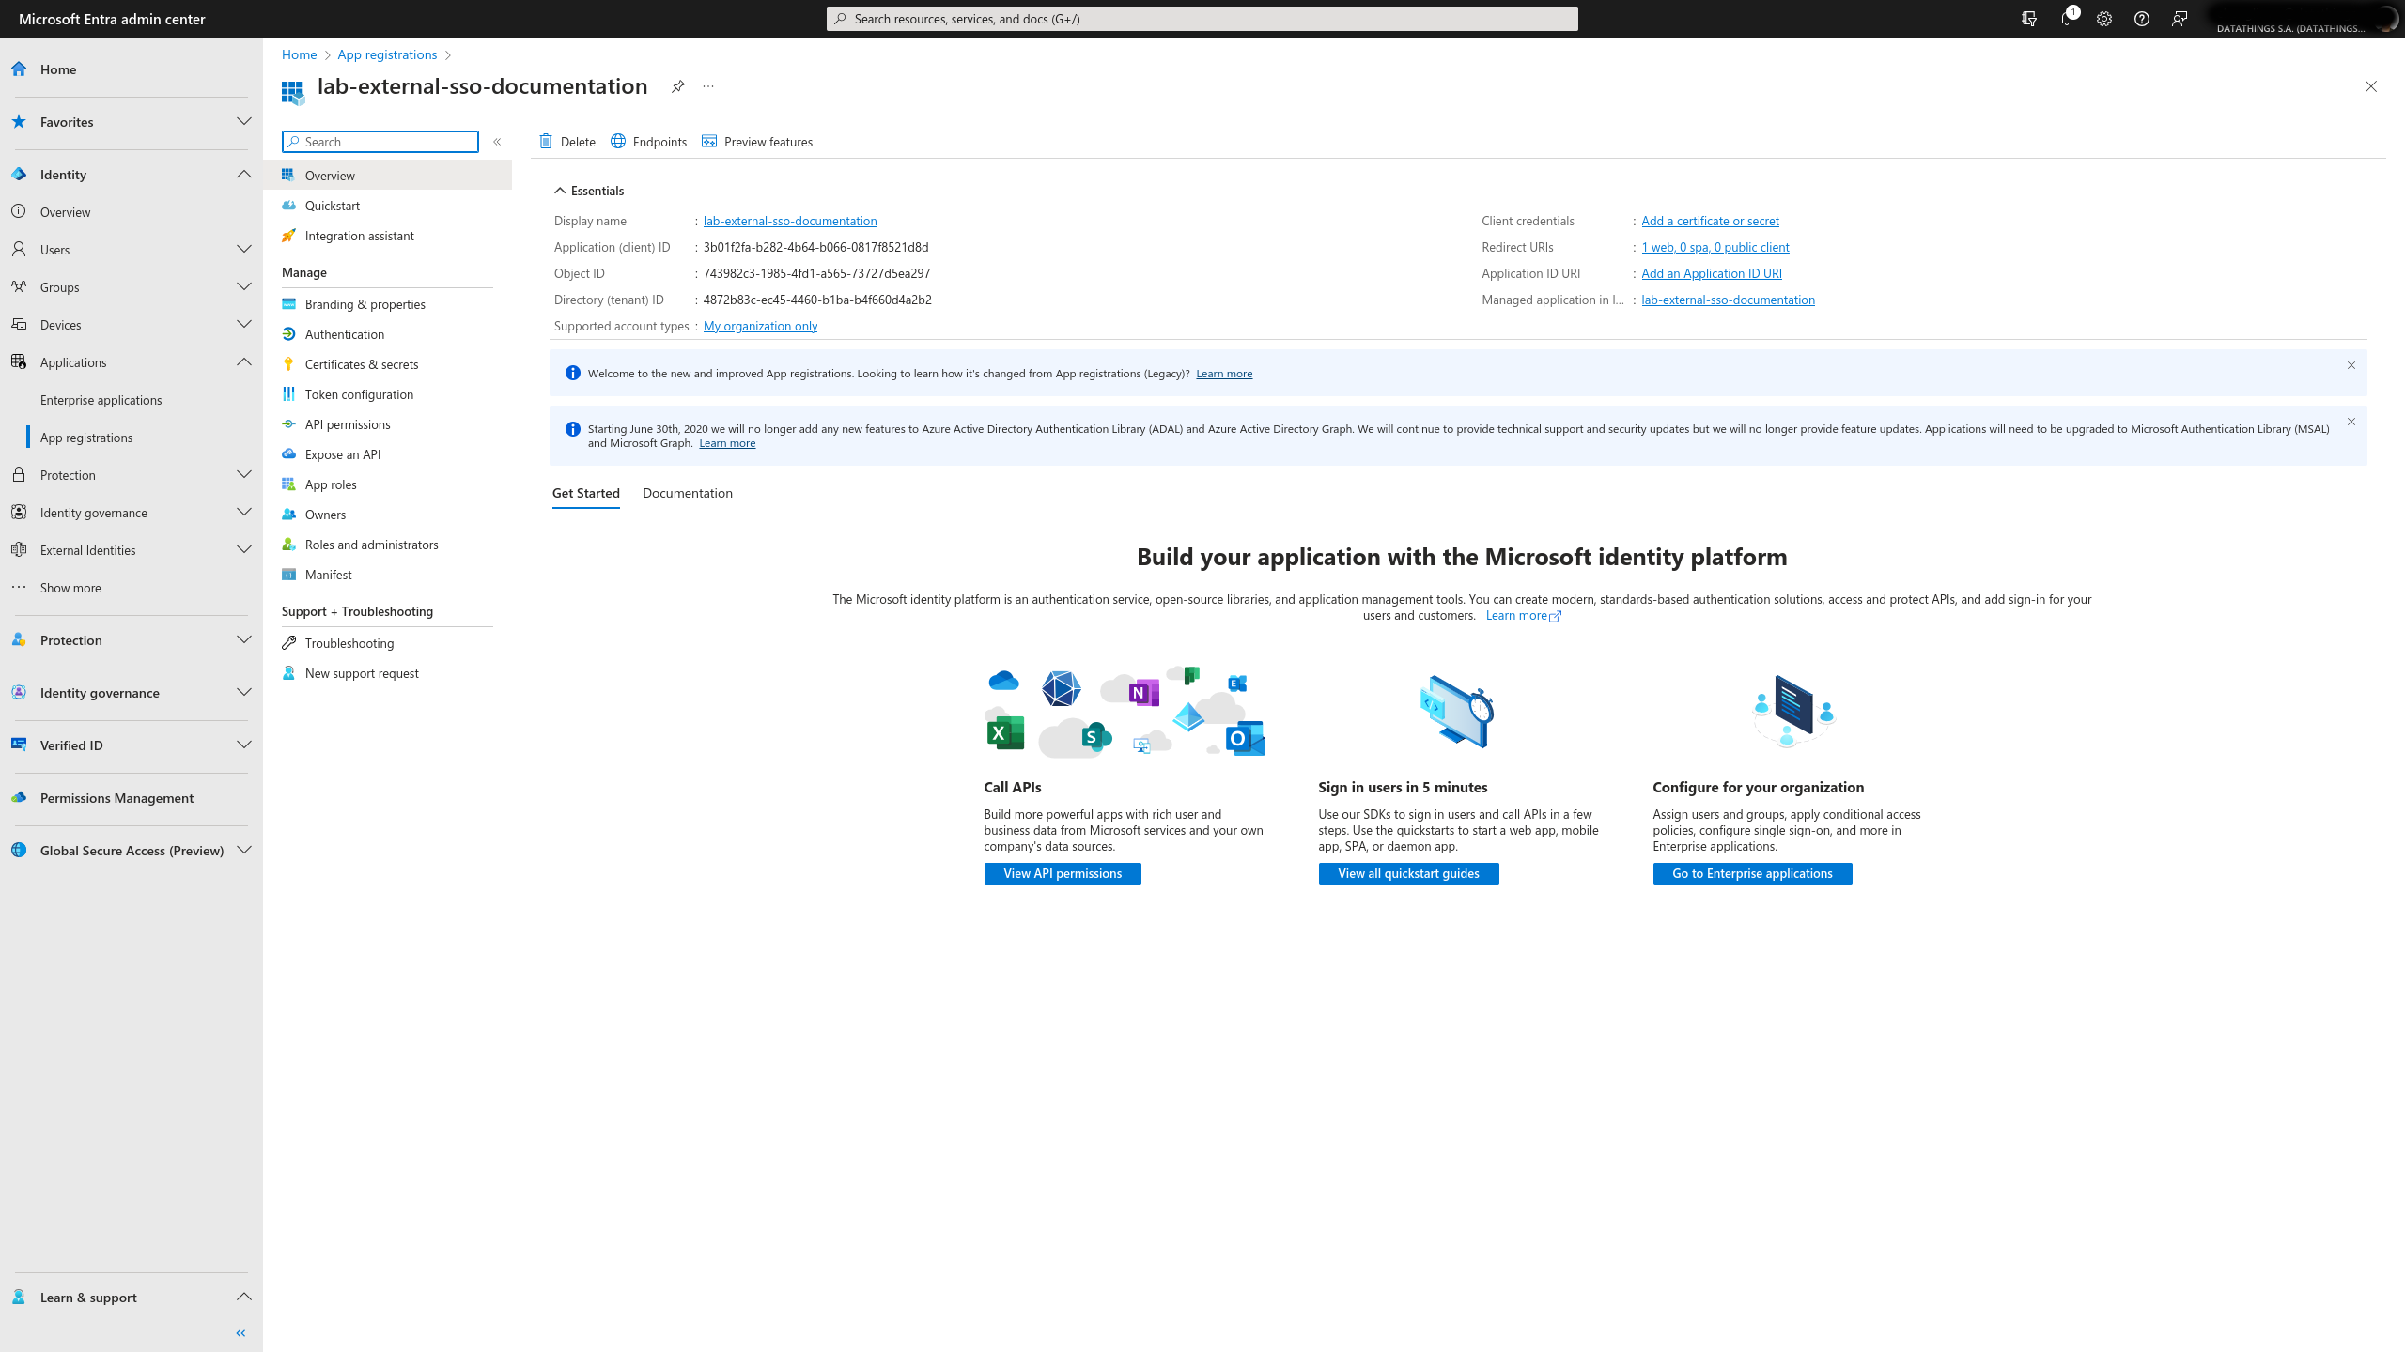The height and width of the screenshot is (1352, 2405).
Task: Click the Home breadcrumb link
Action: pyautogui.click(x=299, y=54)
